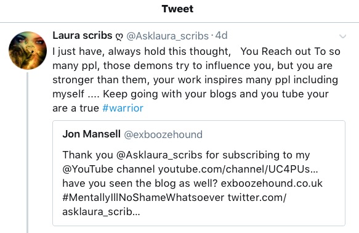Expand the tweet options chevron
The image size is (359, 233).
pos(342,36)
